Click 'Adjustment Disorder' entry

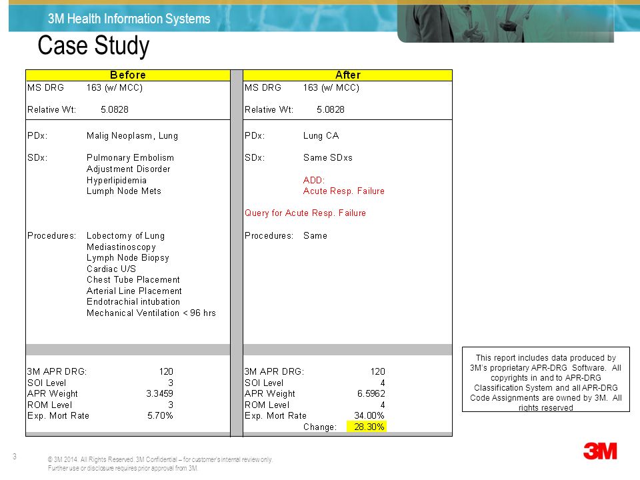(128, 169)
